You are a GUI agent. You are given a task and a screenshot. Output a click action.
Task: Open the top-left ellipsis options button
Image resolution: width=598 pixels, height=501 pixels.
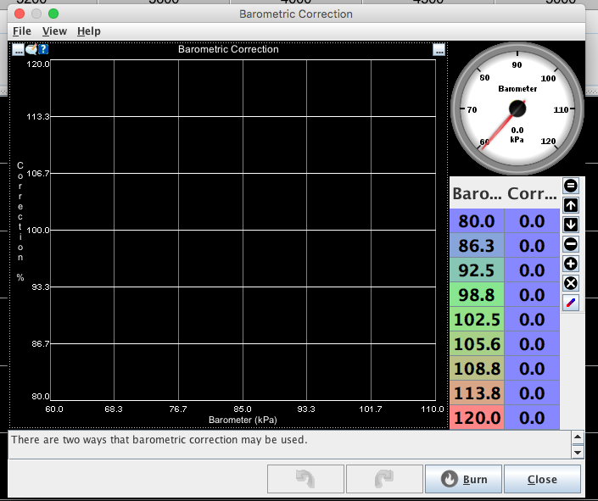click(19, 49)
